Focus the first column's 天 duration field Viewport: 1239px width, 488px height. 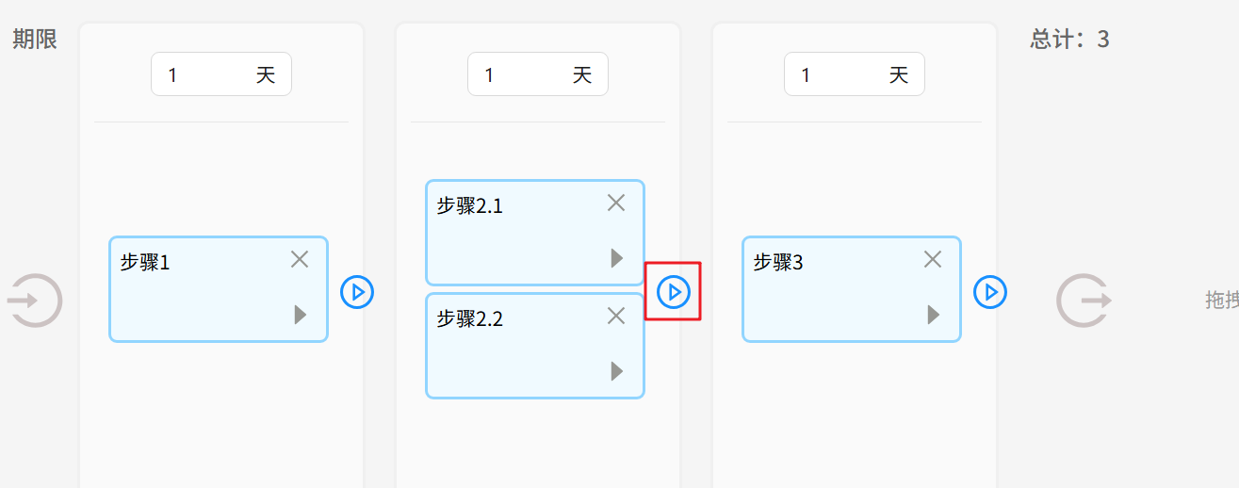click(209, 74)
